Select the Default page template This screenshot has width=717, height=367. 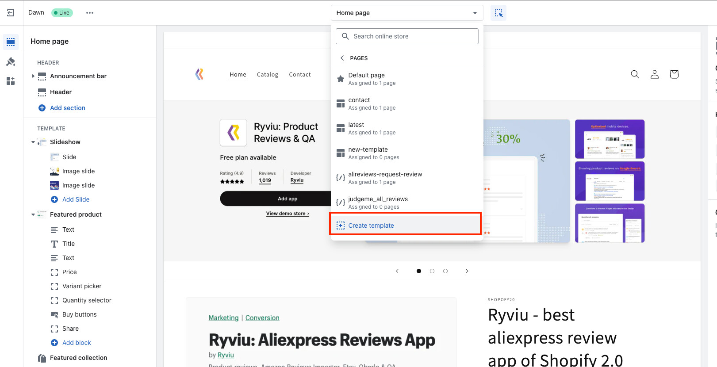407,79
